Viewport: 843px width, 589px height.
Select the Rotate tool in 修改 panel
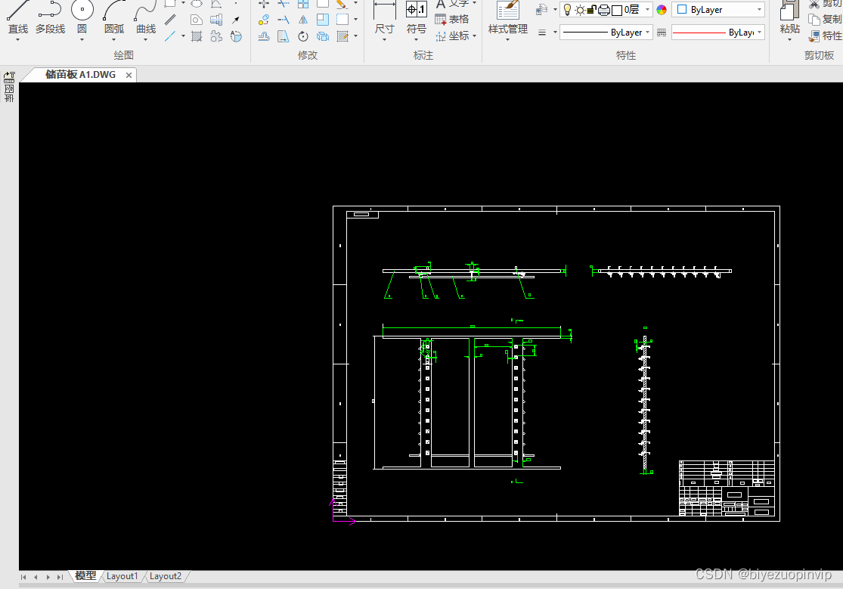[303, 36]
